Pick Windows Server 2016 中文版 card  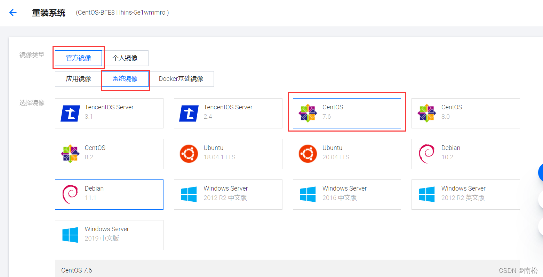coord(347,194)
